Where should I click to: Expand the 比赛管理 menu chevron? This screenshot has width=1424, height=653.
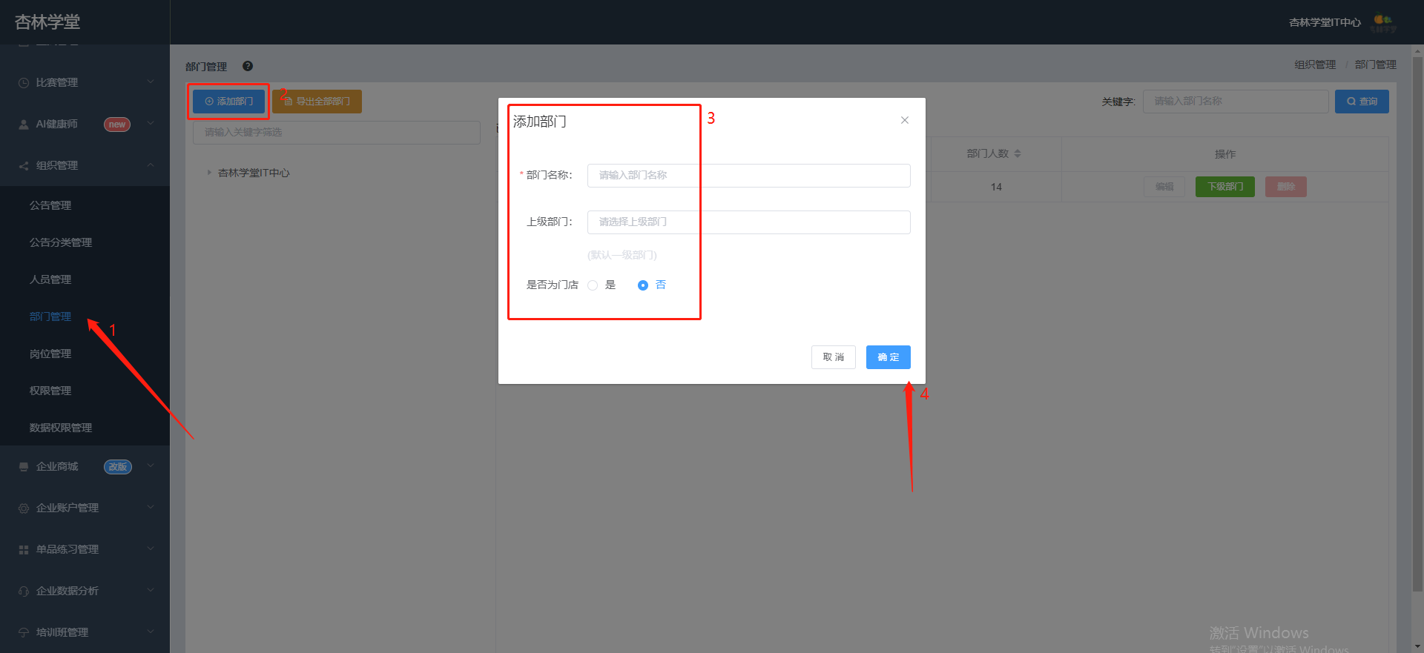[151, 82]
